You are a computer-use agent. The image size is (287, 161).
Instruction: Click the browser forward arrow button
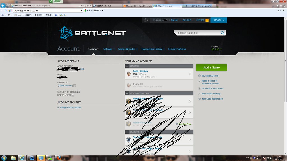click(x=8, y=6)
